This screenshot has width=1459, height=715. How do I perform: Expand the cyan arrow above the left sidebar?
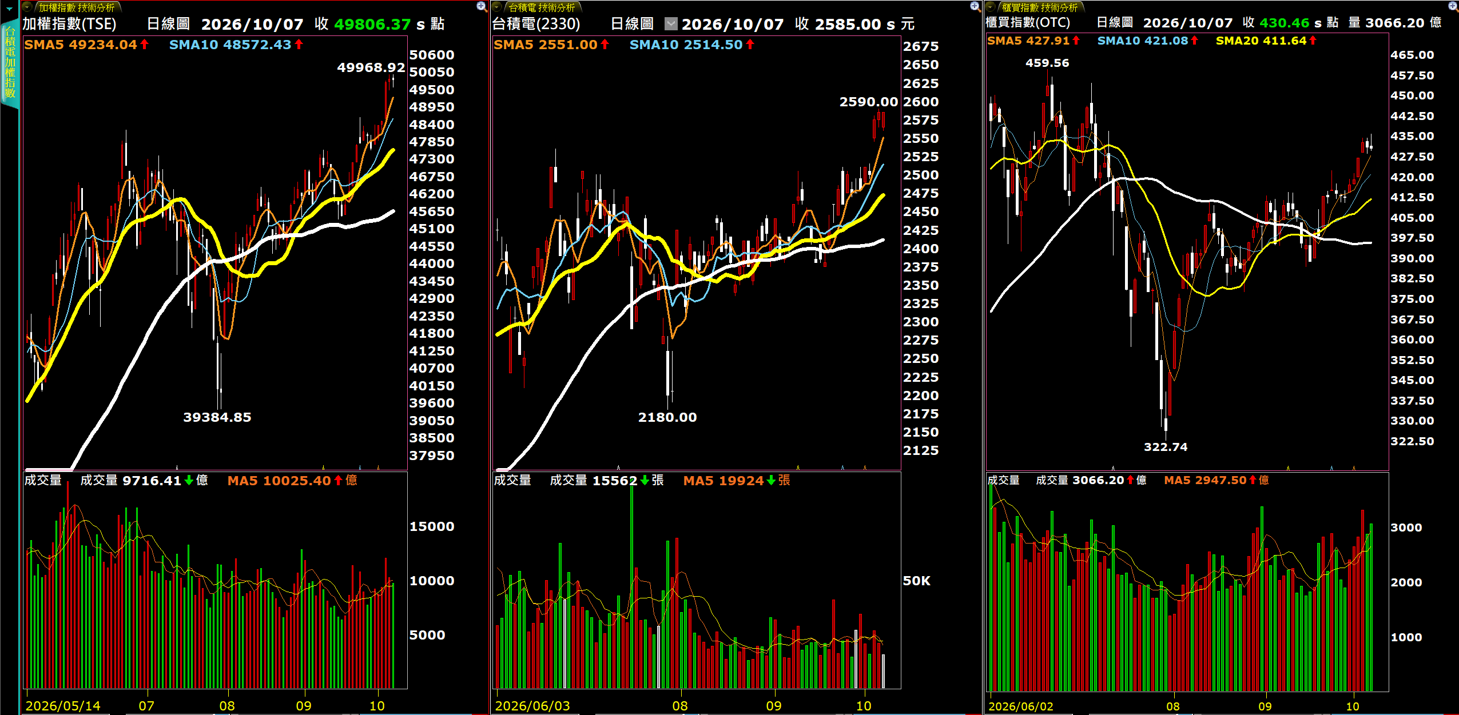[x=9, y=9]
